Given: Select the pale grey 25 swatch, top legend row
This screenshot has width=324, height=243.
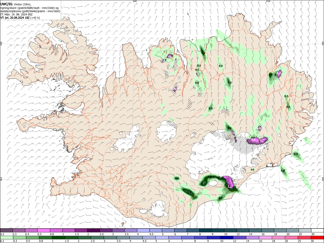Looking at the screenshot, I should click(305, 230).
